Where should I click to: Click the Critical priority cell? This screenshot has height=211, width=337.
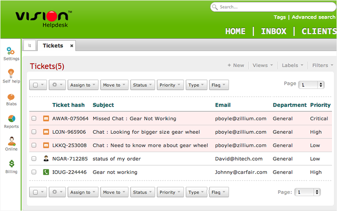[x=319, y=118]
